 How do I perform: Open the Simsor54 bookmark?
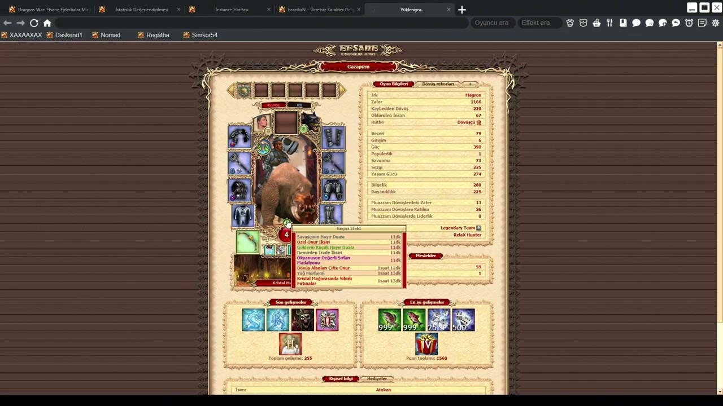[x=201, y=35]
